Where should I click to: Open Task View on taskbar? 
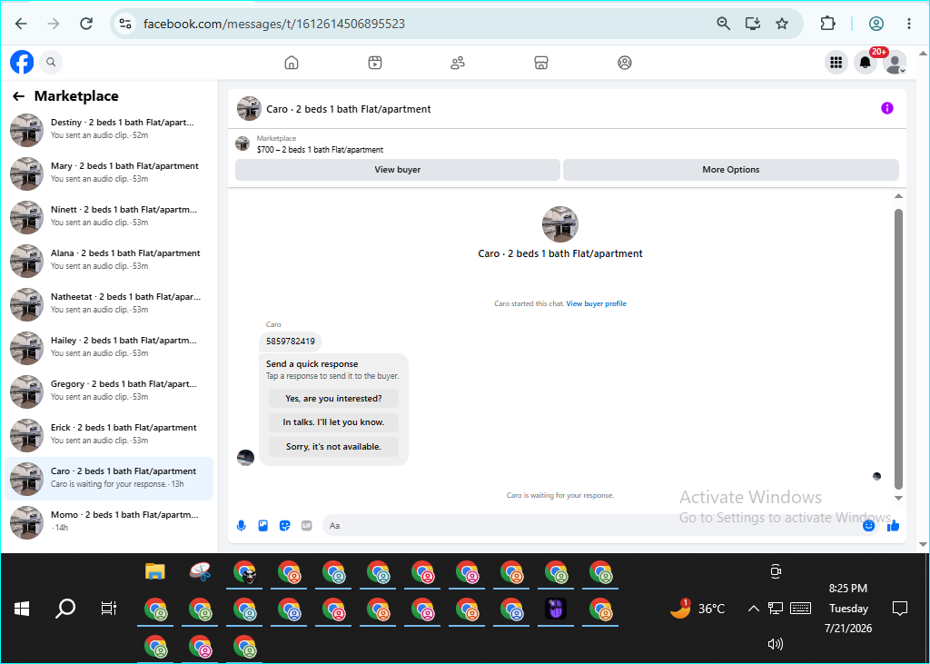pyautogui.click(x=109, y=609)
